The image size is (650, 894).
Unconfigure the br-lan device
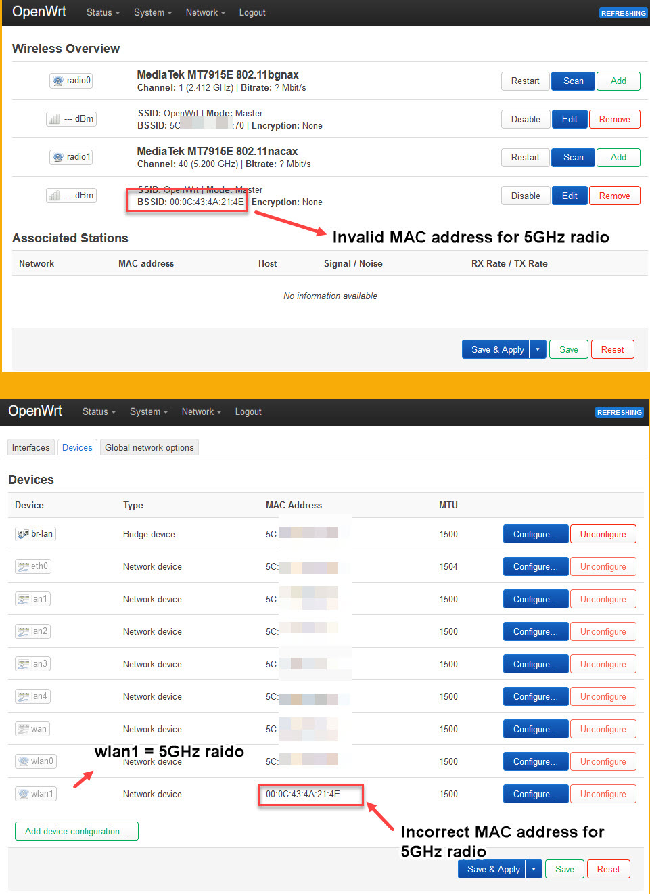click(603, 534)
